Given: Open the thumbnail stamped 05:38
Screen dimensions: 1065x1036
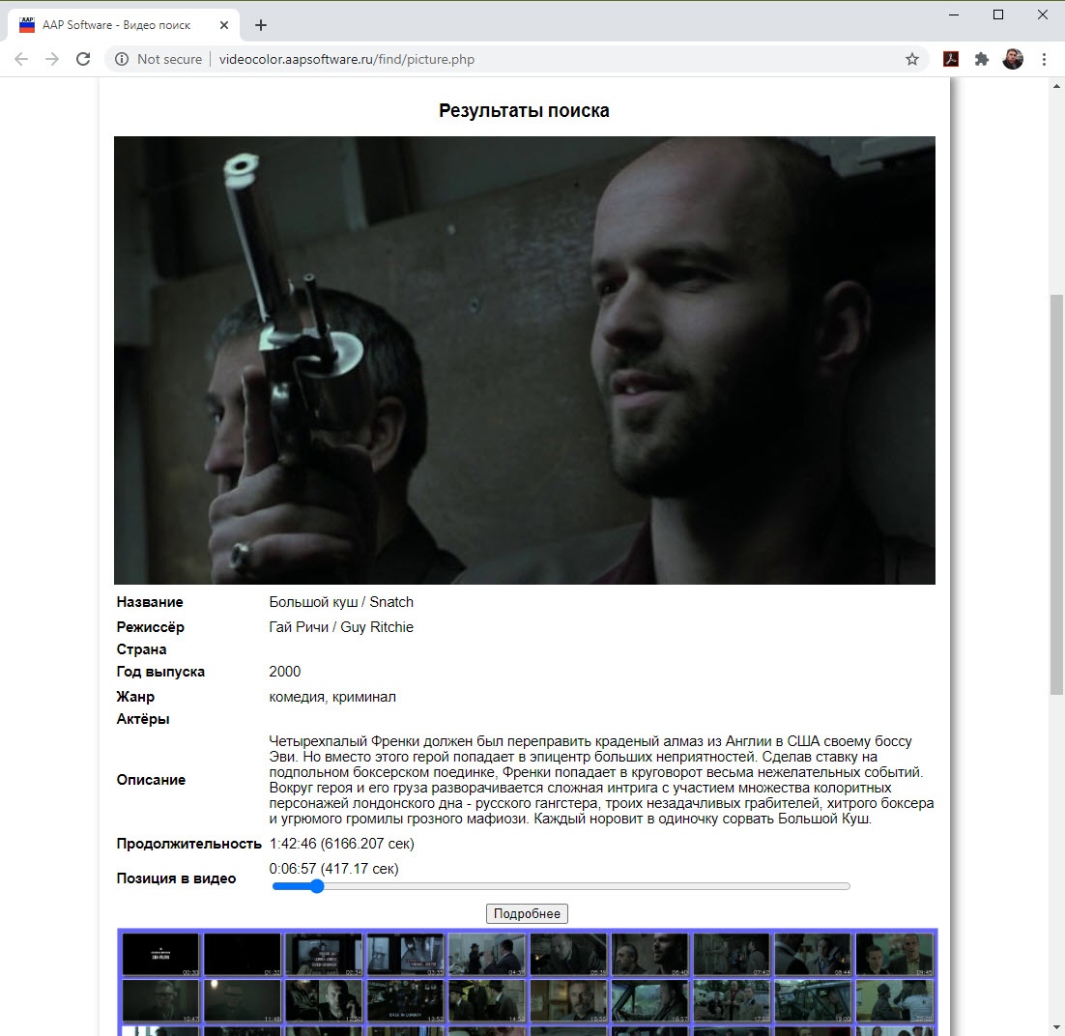Looking at the screenshot, I should click(568, 954).
